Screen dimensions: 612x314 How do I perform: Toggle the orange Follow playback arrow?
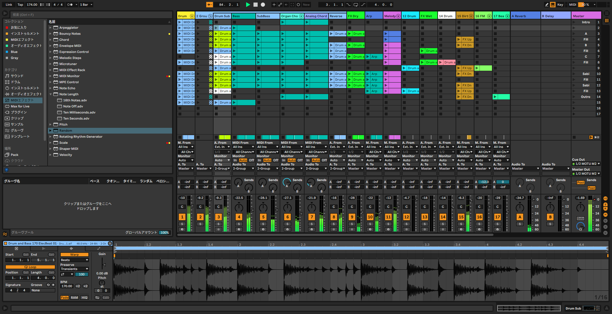pos(210,4)
